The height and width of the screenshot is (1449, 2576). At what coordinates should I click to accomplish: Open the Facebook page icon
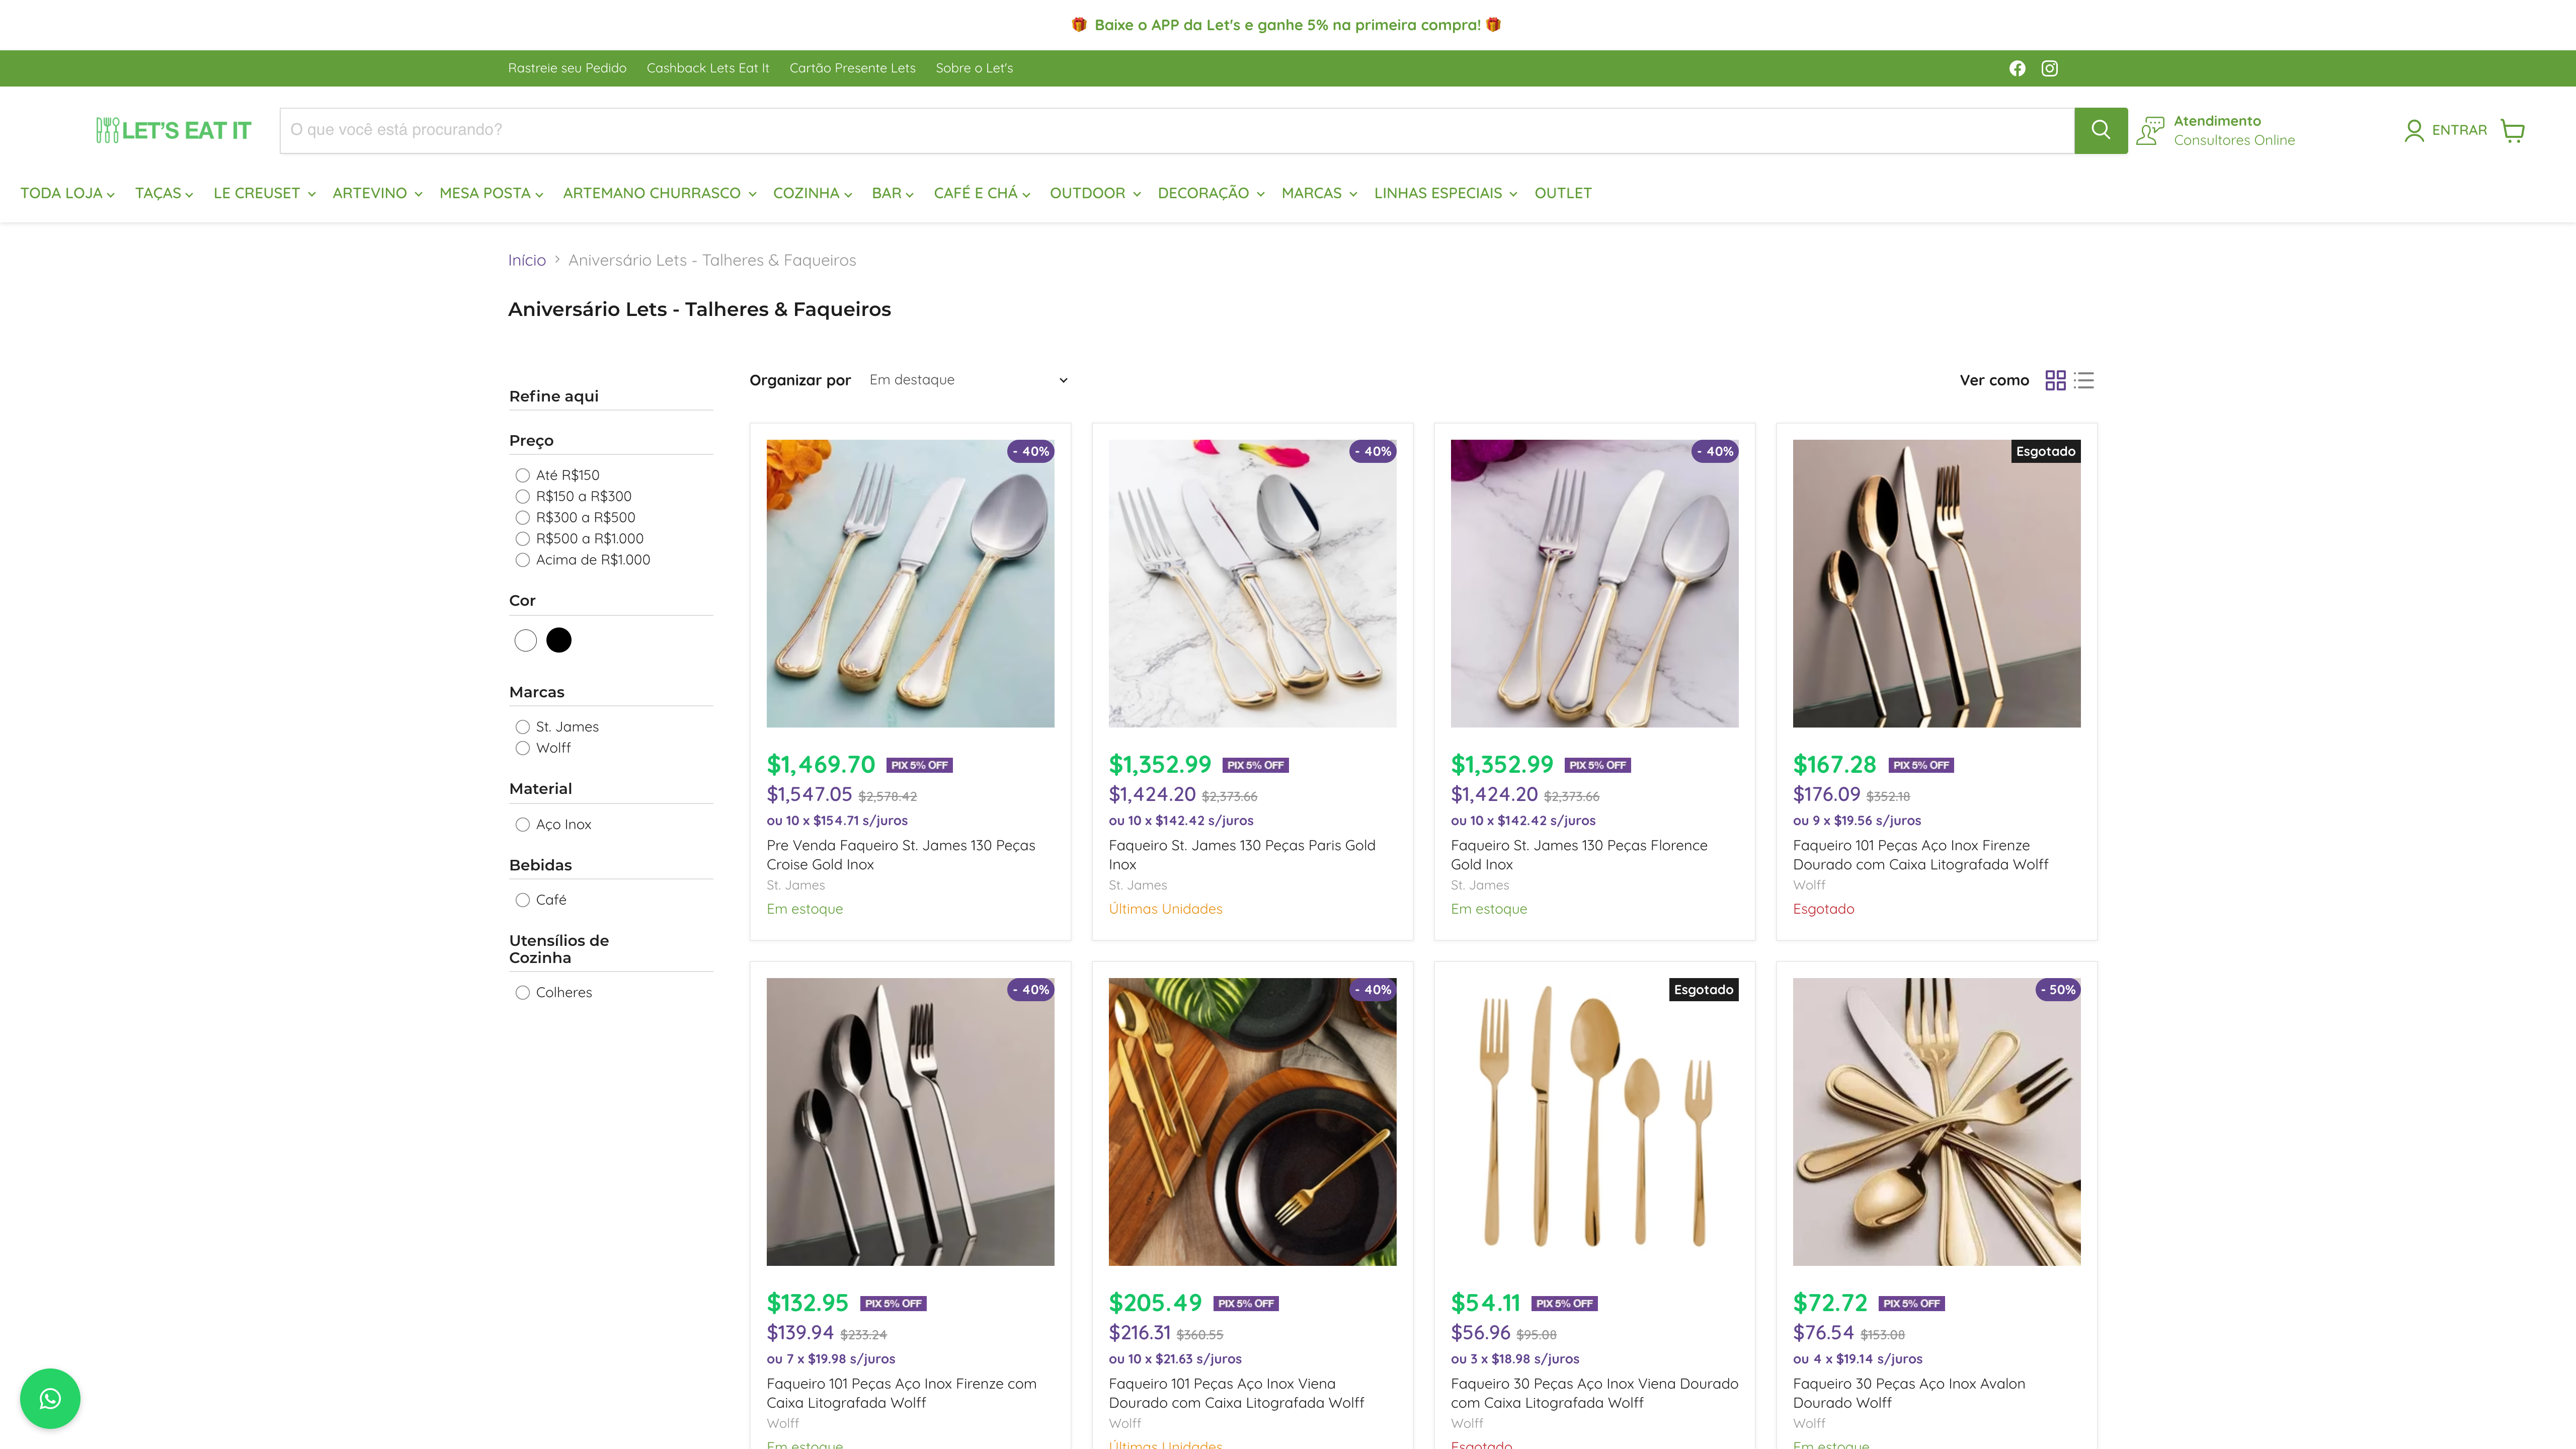tap(2017, 68)
